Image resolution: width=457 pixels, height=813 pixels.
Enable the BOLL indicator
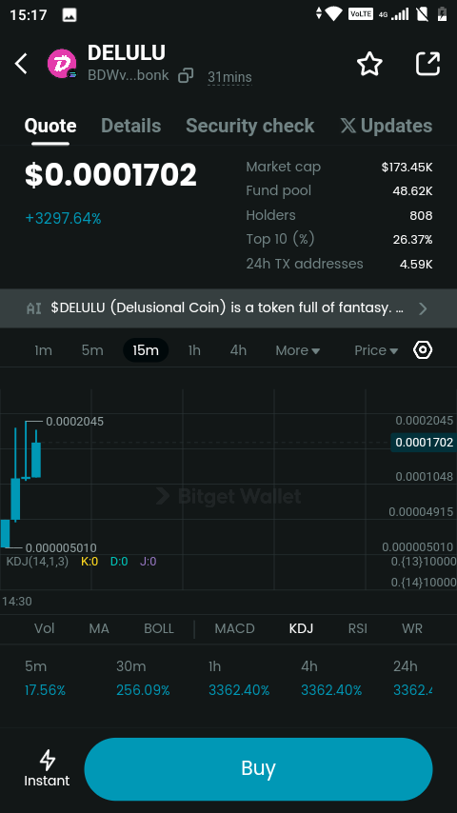159,629
